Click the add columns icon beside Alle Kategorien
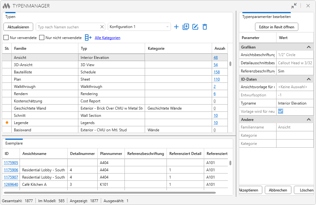316x205 pixels. point(88,38)
